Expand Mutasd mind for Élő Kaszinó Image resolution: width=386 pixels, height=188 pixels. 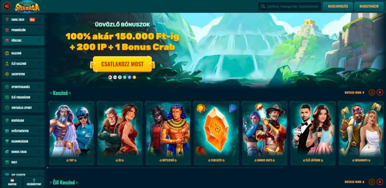(354, 182)
